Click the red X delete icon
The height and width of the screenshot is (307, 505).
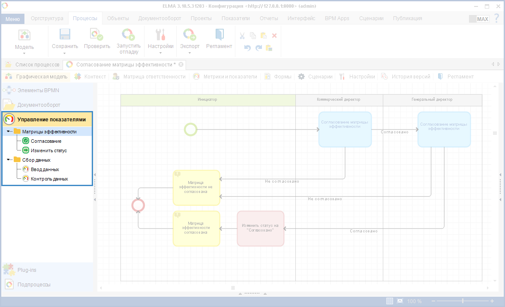point(274,36)
